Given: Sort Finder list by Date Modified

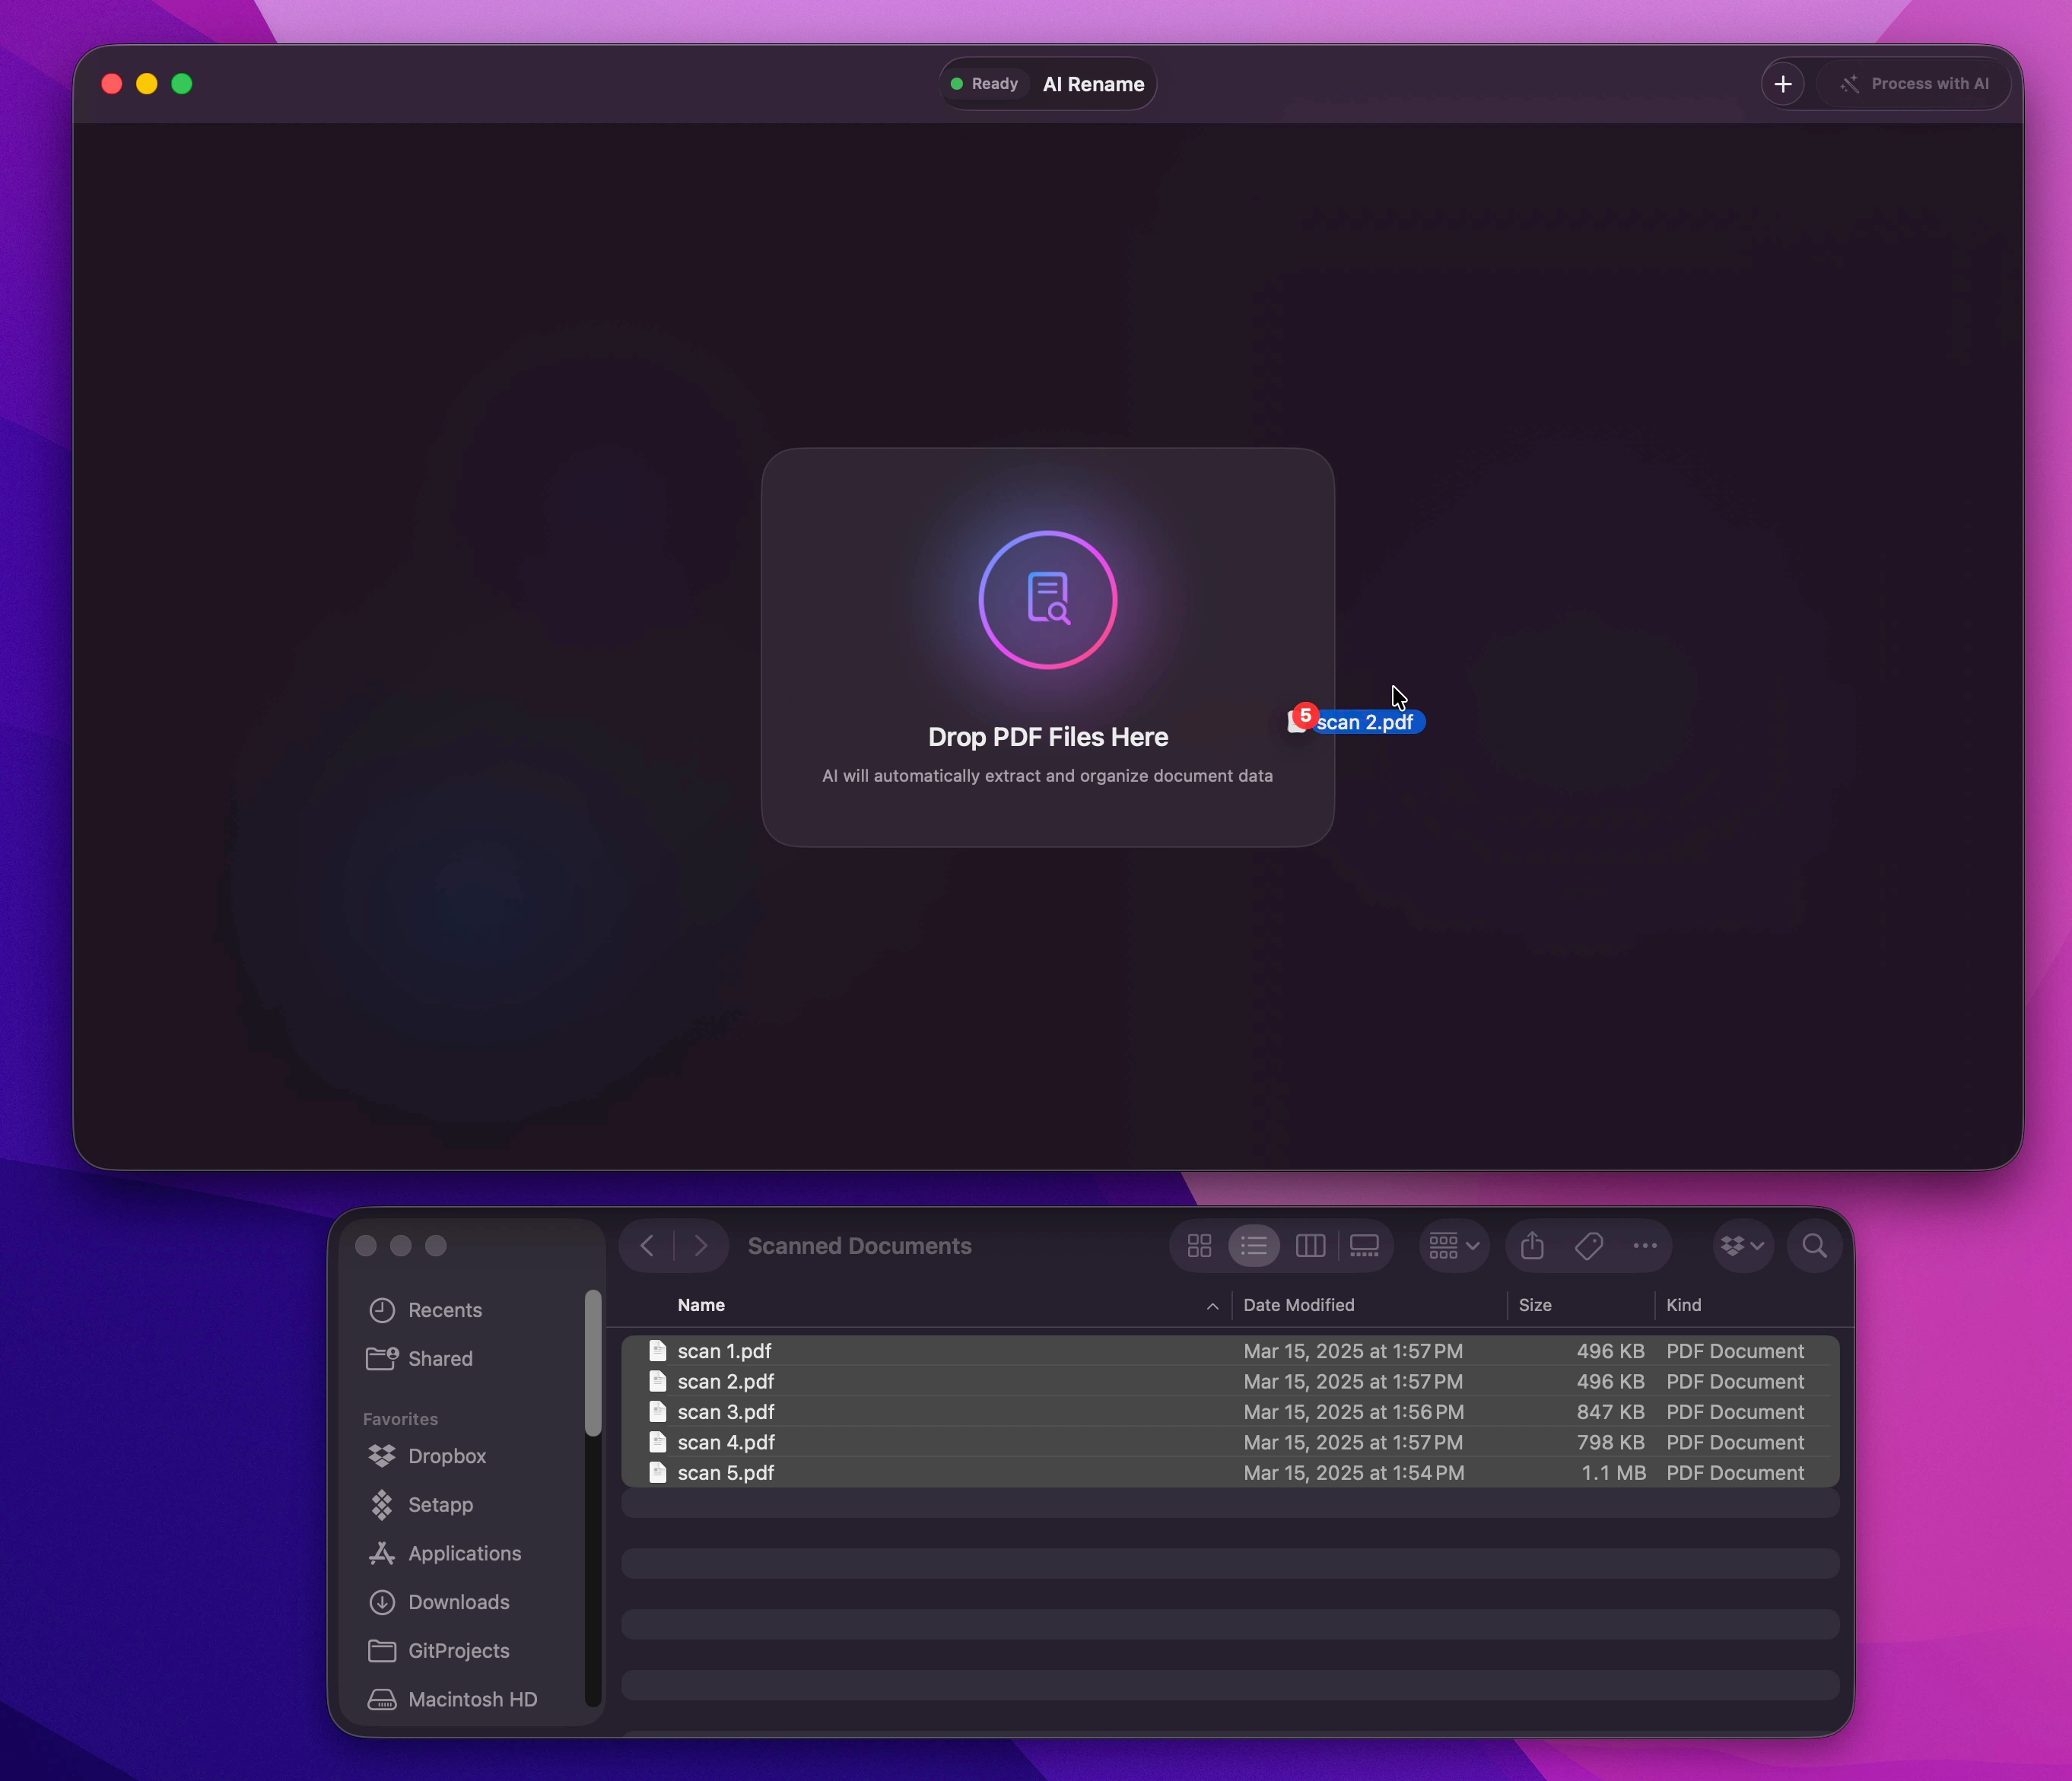Looking at the screenshot, I should [x=1298, y=1305].
